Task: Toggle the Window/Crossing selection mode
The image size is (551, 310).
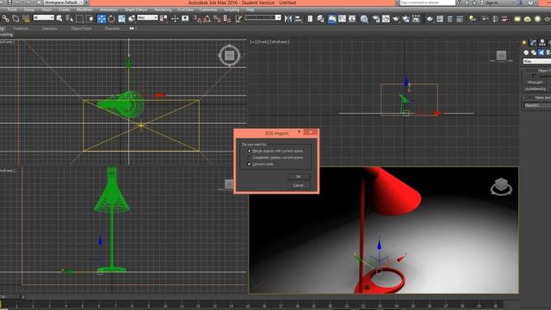Action: (x=90, y=18)
